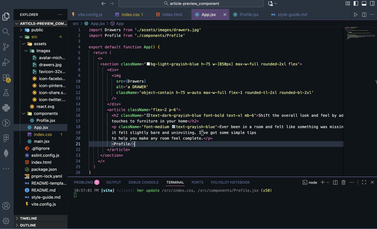The image size is (377, 229).
Task: Open Customize Layout in title bar
Action: click(348, 3)
